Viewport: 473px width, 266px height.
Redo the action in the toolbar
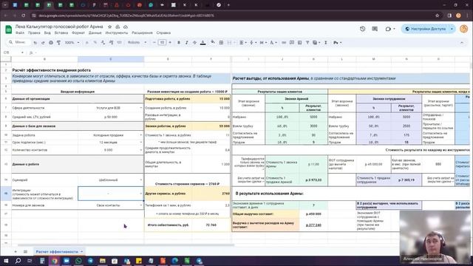(43, 43)
